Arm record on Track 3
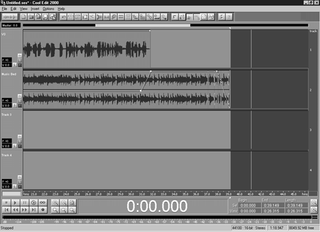320x232 pixels. [20, 146]
